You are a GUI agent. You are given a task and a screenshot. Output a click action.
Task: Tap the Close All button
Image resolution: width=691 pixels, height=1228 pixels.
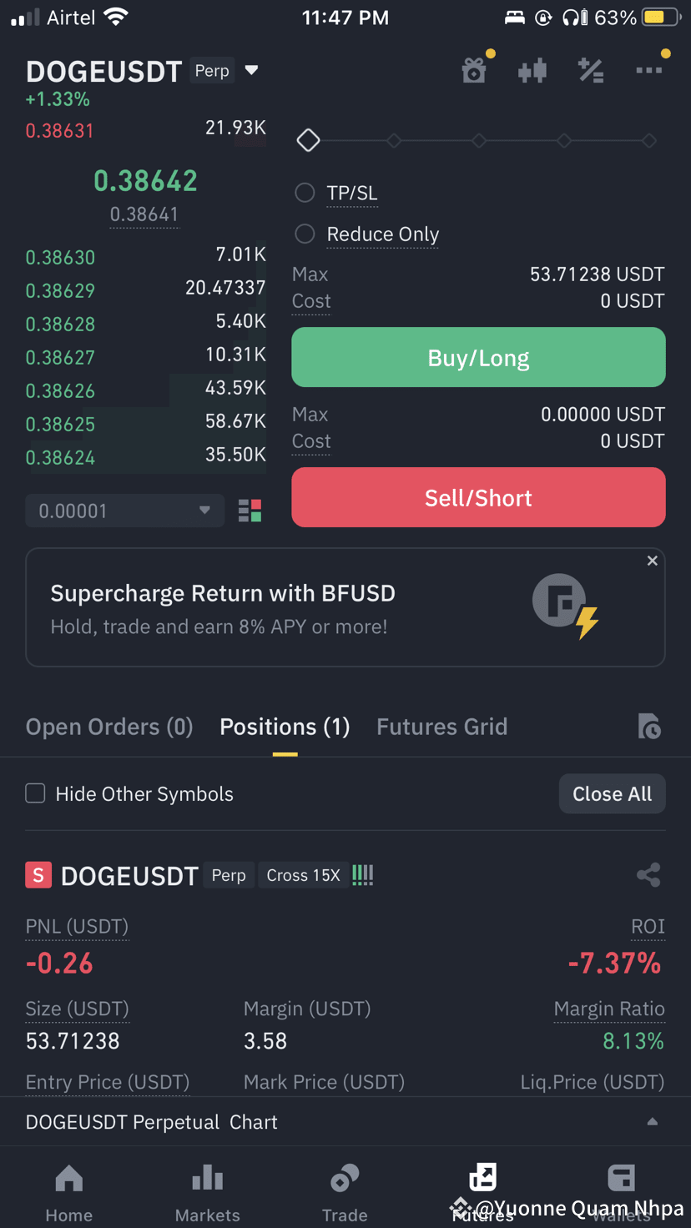(x=612, y=793)
